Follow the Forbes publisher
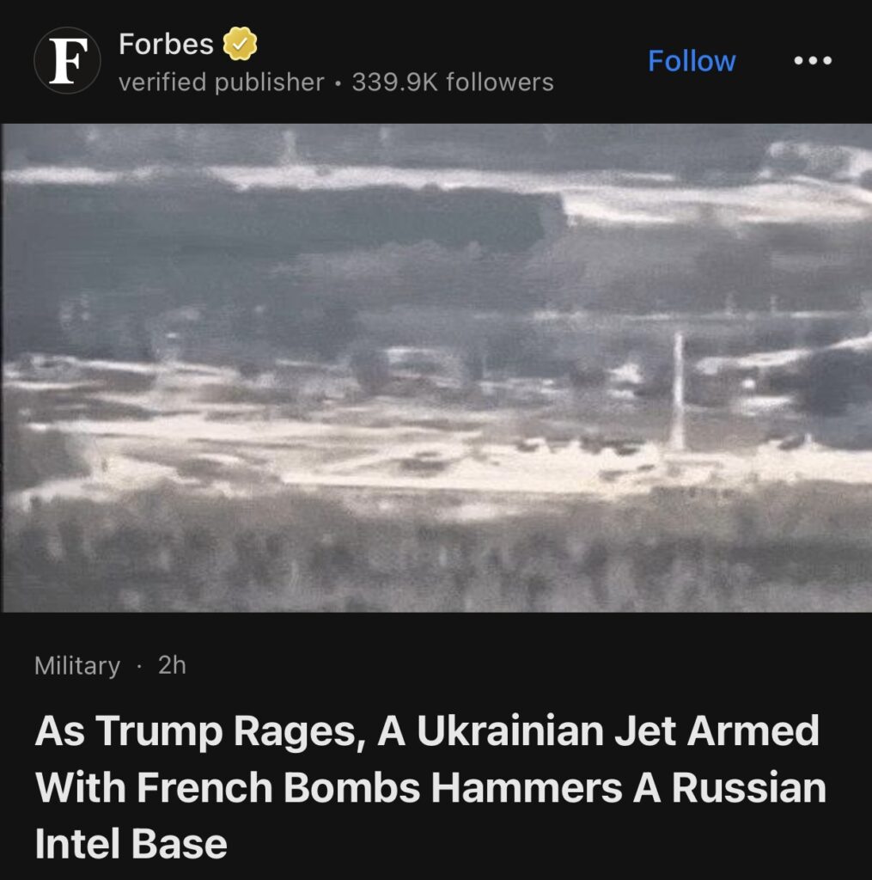 tap(692, 61)
